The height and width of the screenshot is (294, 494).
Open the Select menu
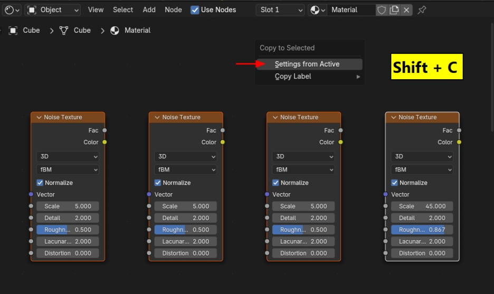[x=123, y=10]
